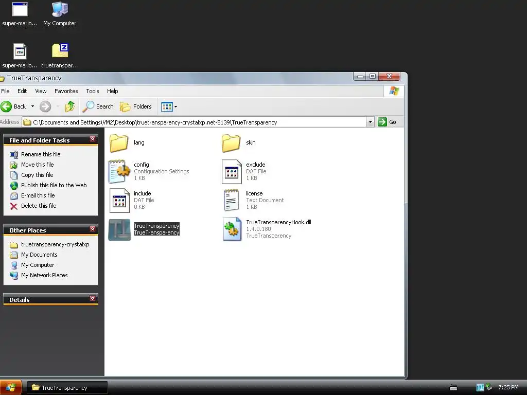This screenshot has width=527, height=395.
Task: Click Delete this file
Action: (39, 206)
